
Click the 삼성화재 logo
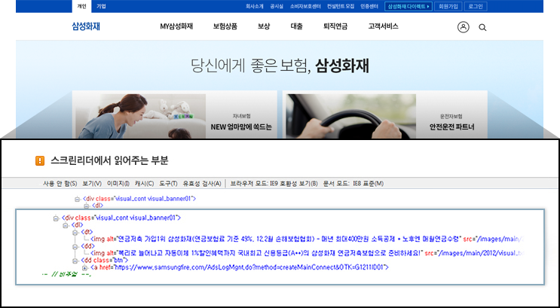[86, 26]
